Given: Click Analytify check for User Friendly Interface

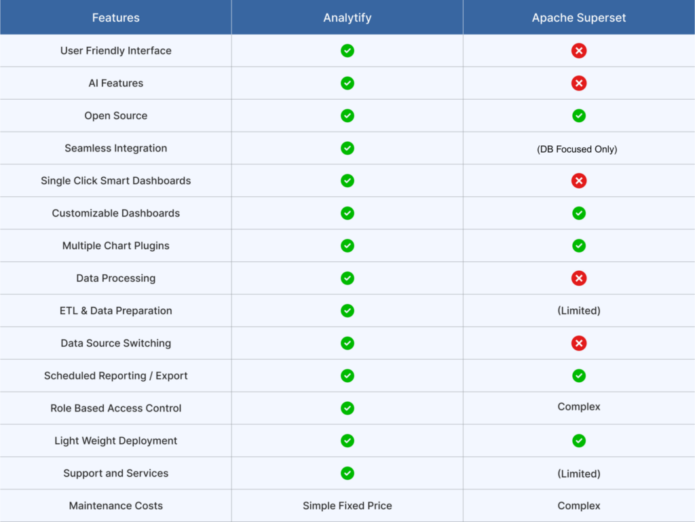Looking at the screenshot, I should coord(347,50).
